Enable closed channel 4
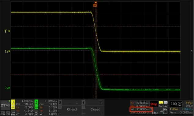Screen dimensions: 194x116 83,103
